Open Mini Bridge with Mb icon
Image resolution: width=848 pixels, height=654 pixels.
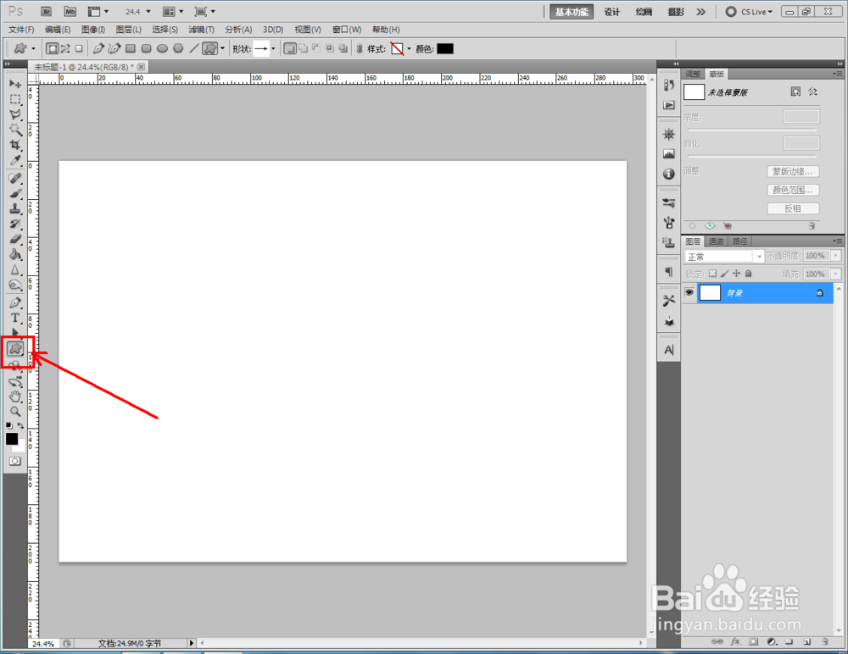70,11
